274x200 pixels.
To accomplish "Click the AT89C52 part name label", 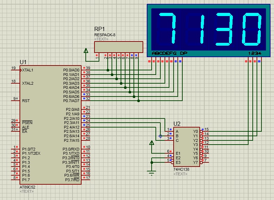I will click(x=28, y=187).
